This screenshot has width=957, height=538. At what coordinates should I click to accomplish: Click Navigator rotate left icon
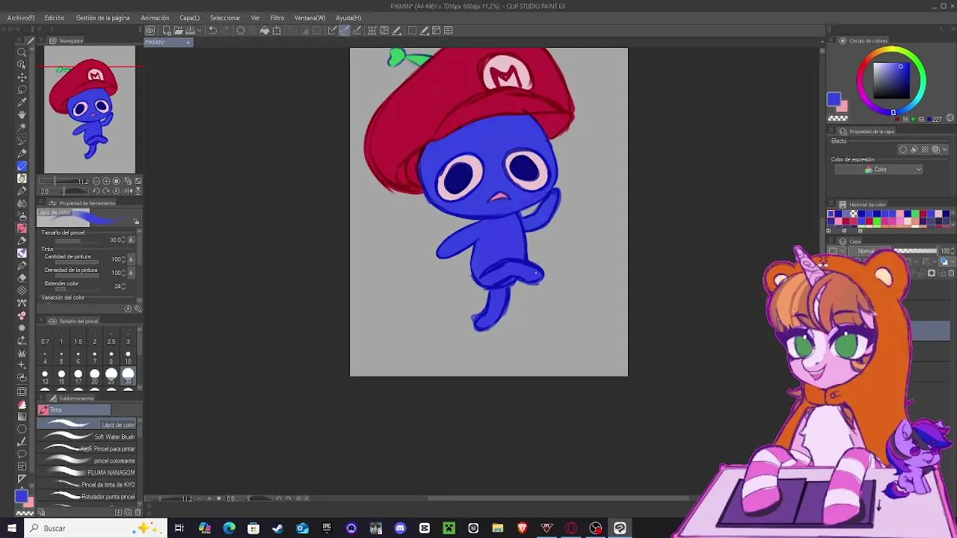[x=96, y=191]
